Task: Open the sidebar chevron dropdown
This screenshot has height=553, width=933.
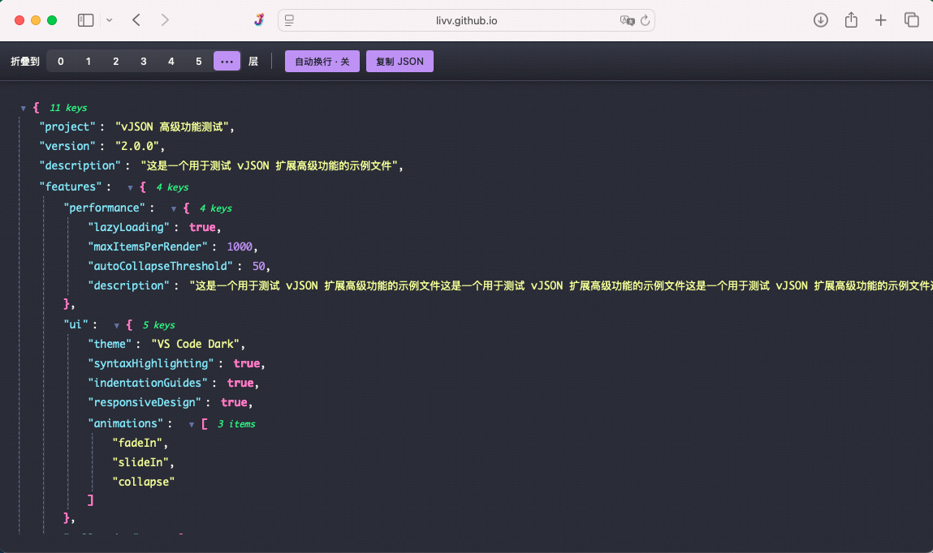Action: (110, 19)
